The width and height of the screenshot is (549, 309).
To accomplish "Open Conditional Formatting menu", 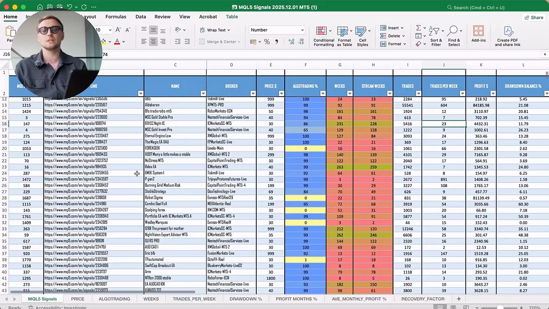I will tap(324, 36).
